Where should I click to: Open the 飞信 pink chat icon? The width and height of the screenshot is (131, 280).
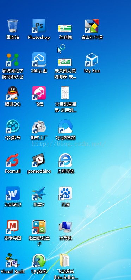click(x=39, y=93)
